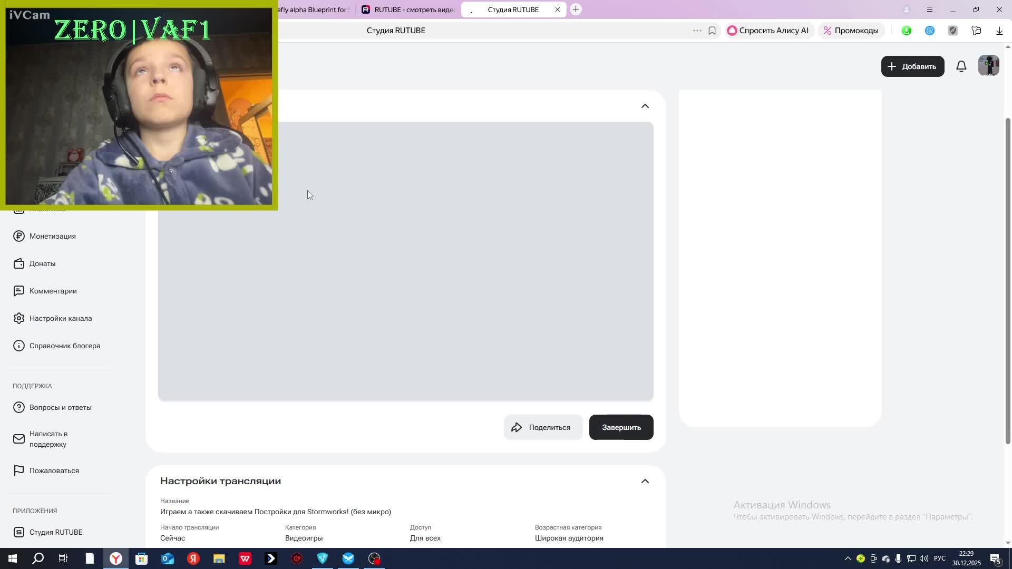The width and height of the screenshot is (1012, 569).
Task: Click the notifications bell icon
Action: (x=961, y=66)
